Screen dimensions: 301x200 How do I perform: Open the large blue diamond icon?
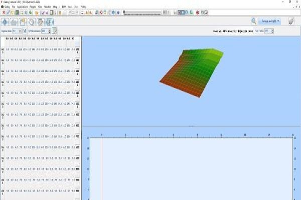[5, 22]
